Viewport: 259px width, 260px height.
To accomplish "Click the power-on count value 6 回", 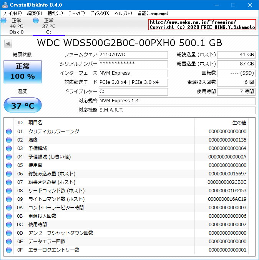I will tap(236, 83).
